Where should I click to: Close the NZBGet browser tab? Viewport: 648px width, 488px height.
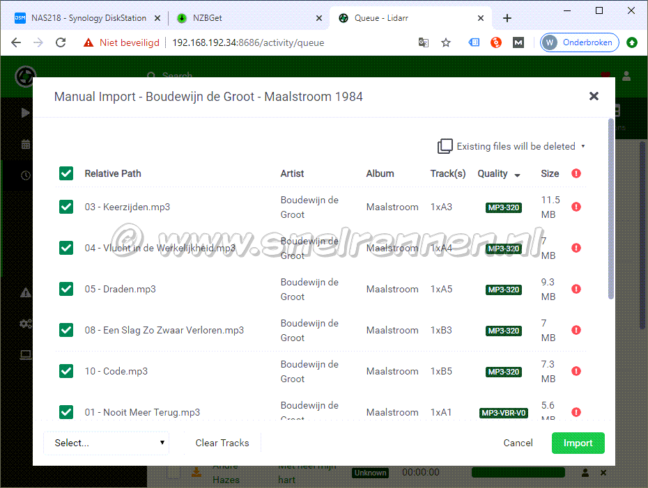[x=319, y=18]
